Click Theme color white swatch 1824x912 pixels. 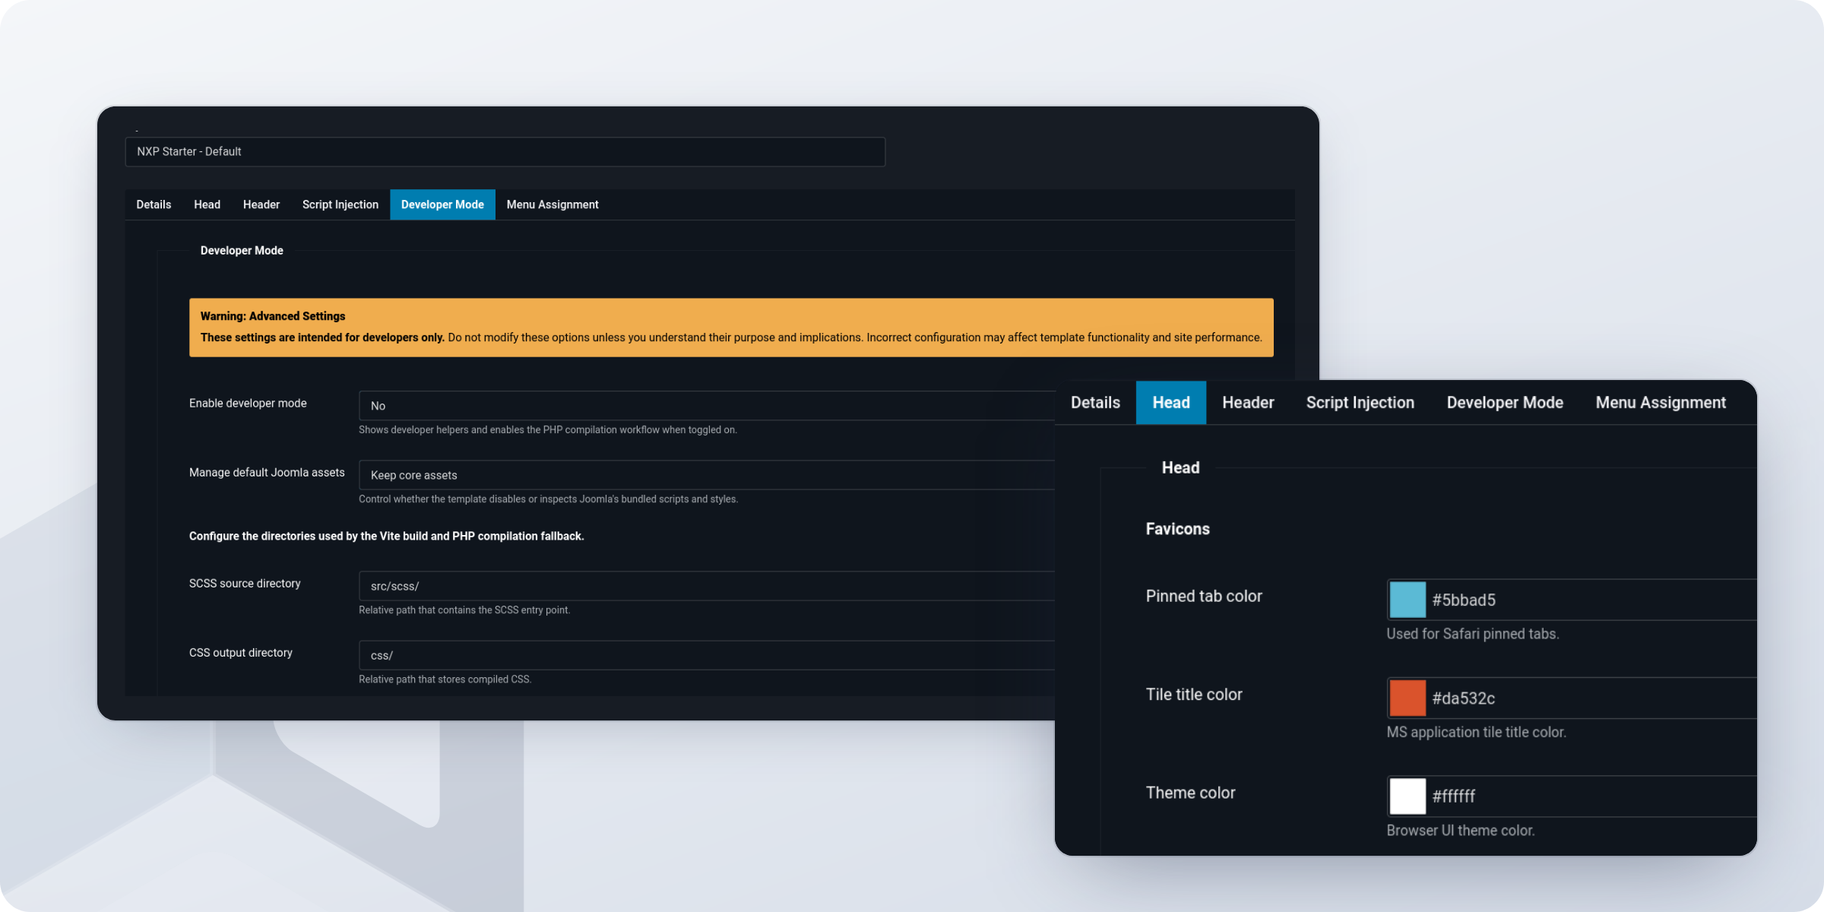click(x=1408, y=796)
